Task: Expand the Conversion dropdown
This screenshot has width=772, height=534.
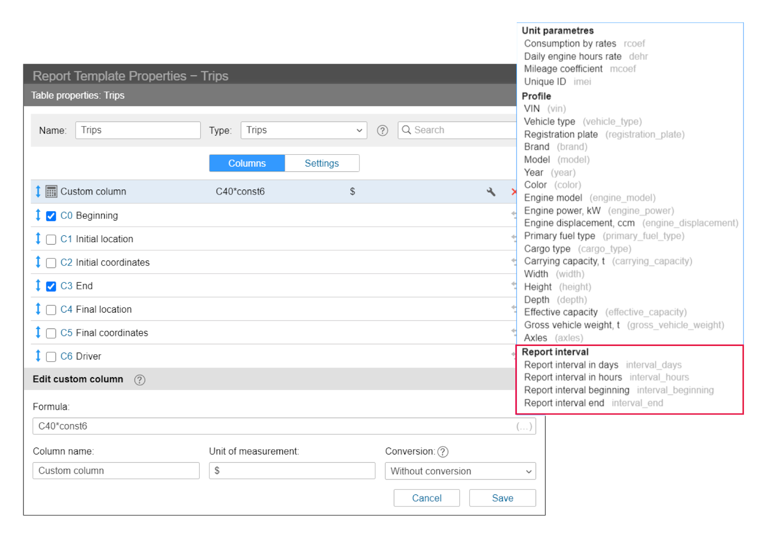Action: click(460, 471)
